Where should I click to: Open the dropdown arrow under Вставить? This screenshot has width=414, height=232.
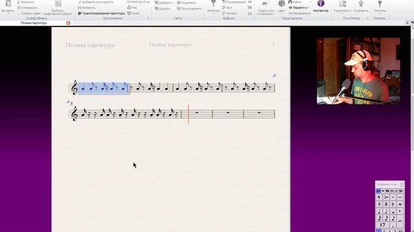[x=8, y=14]
